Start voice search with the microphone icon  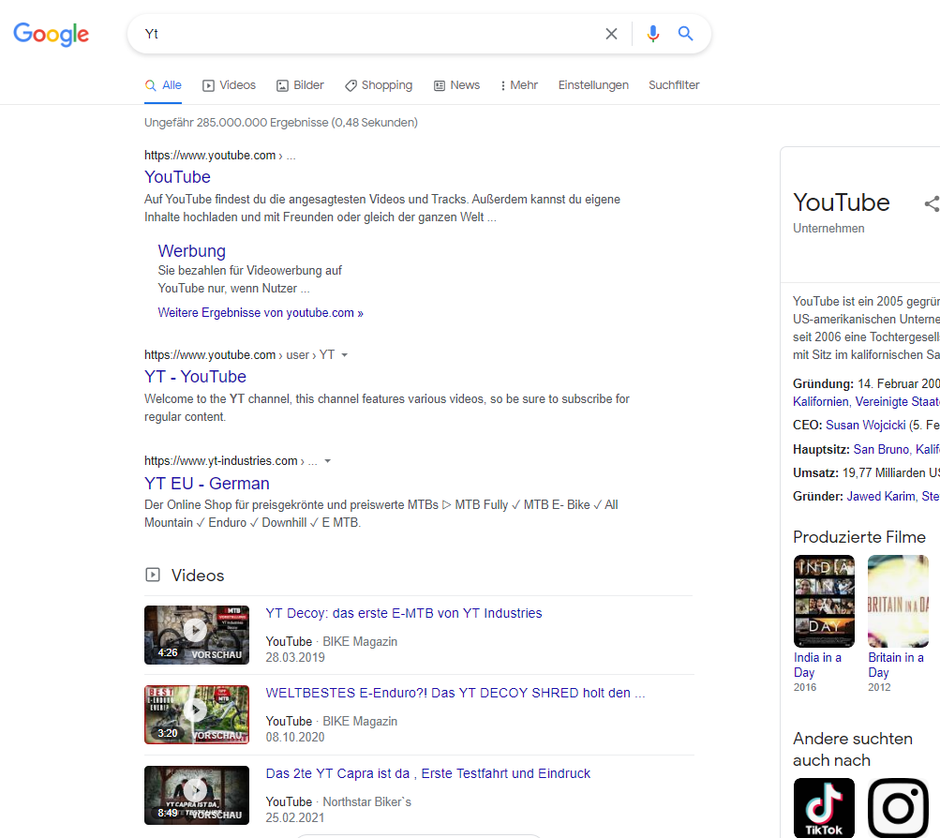652,33
